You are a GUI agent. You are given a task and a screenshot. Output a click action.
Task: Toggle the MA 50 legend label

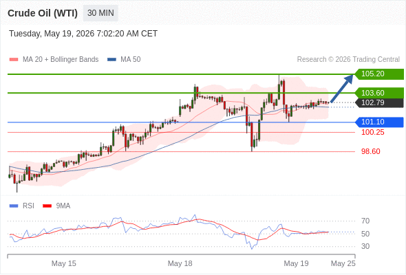[131, 60]
